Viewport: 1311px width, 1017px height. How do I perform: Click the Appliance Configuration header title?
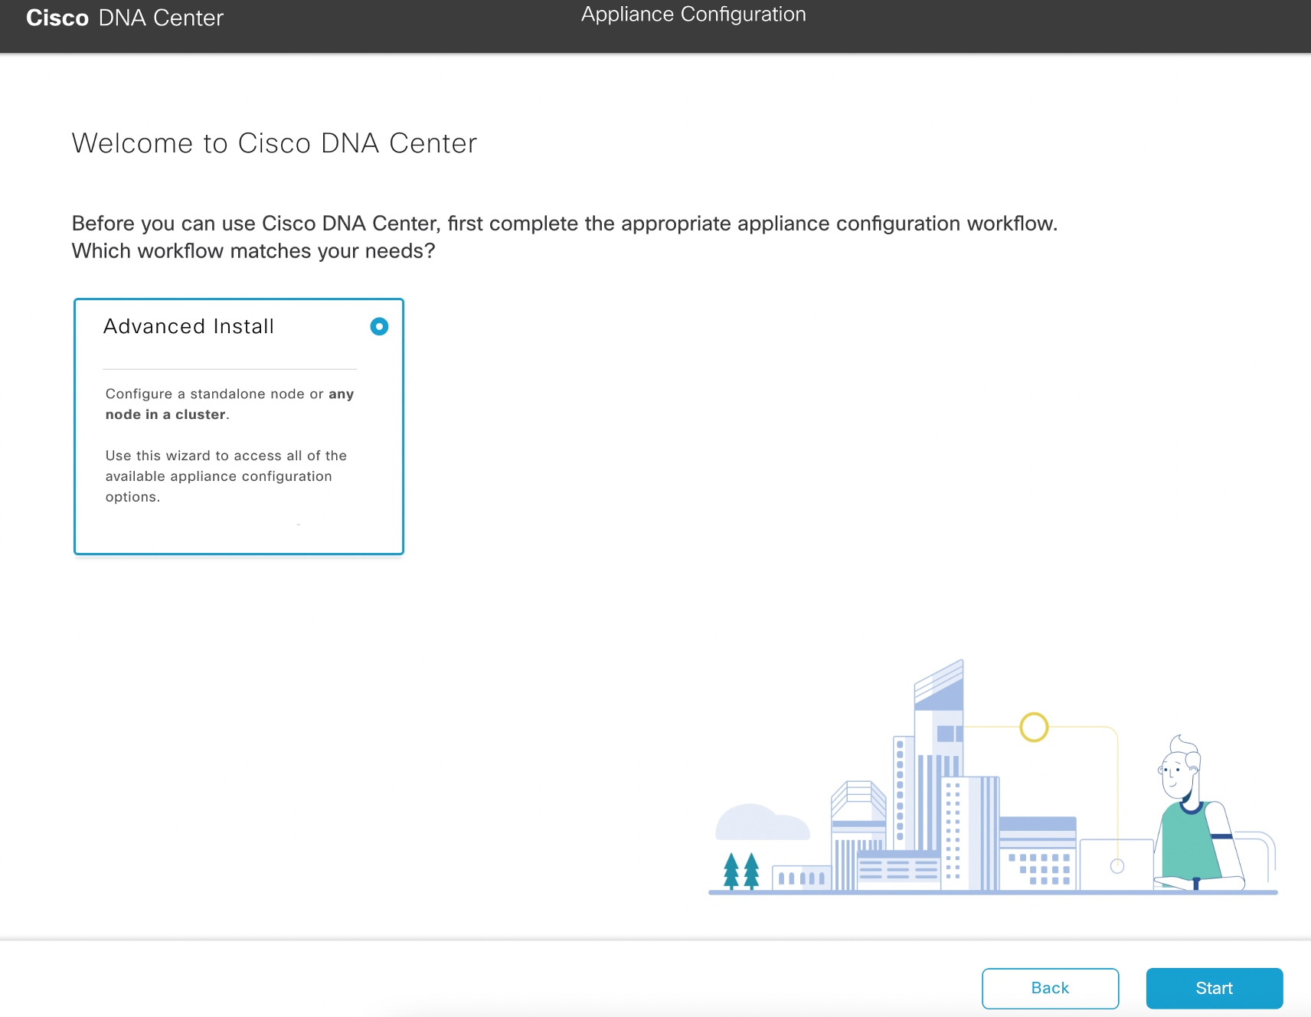pyautogui.click(x=693, y=15)
